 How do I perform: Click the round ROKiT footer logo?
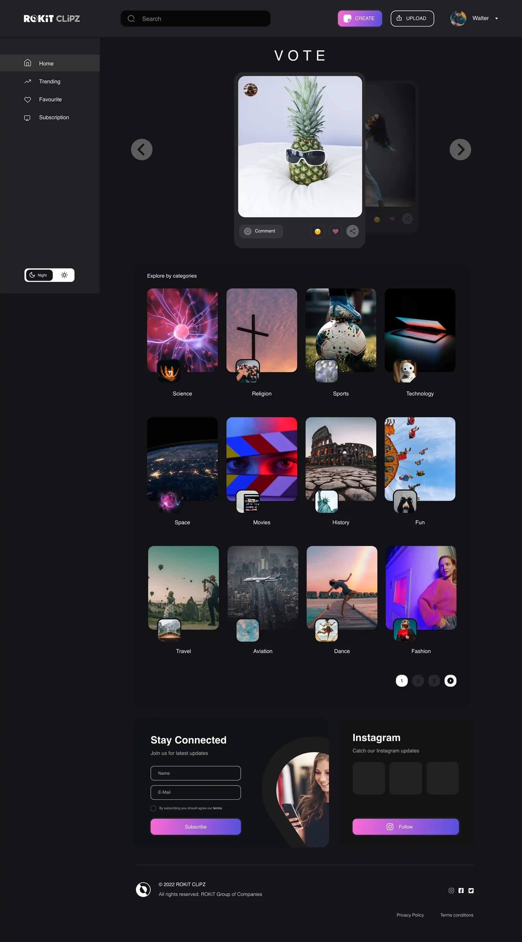tap(143, 889)
